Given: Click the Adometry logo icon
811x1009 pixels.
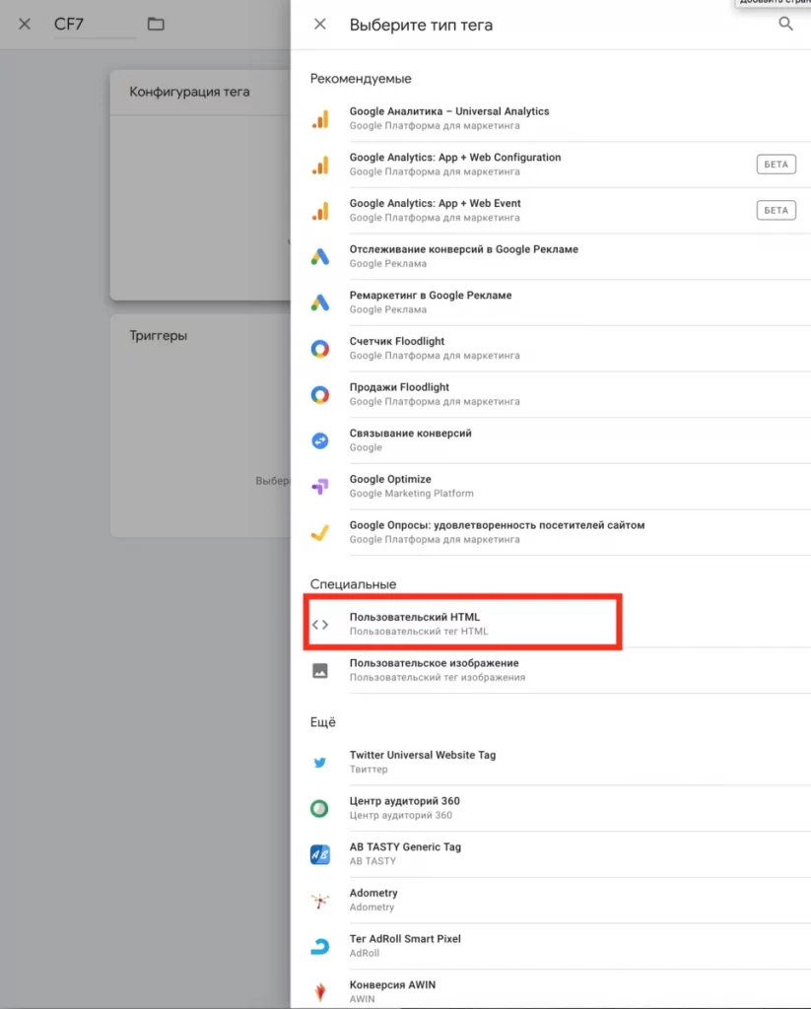Looking at the screenshot, I should tap(320, 901).
